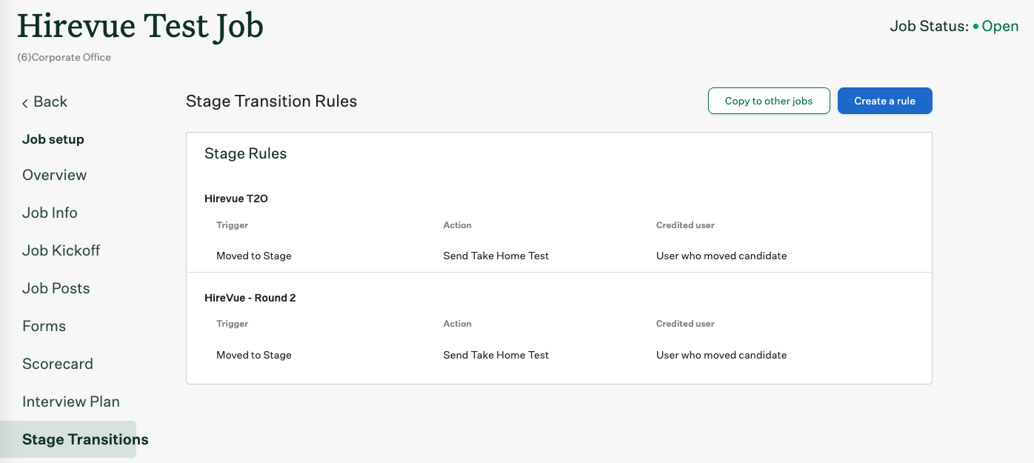Open the Job Info section
Screen dimensions: 1034x463
coord(50,213)
